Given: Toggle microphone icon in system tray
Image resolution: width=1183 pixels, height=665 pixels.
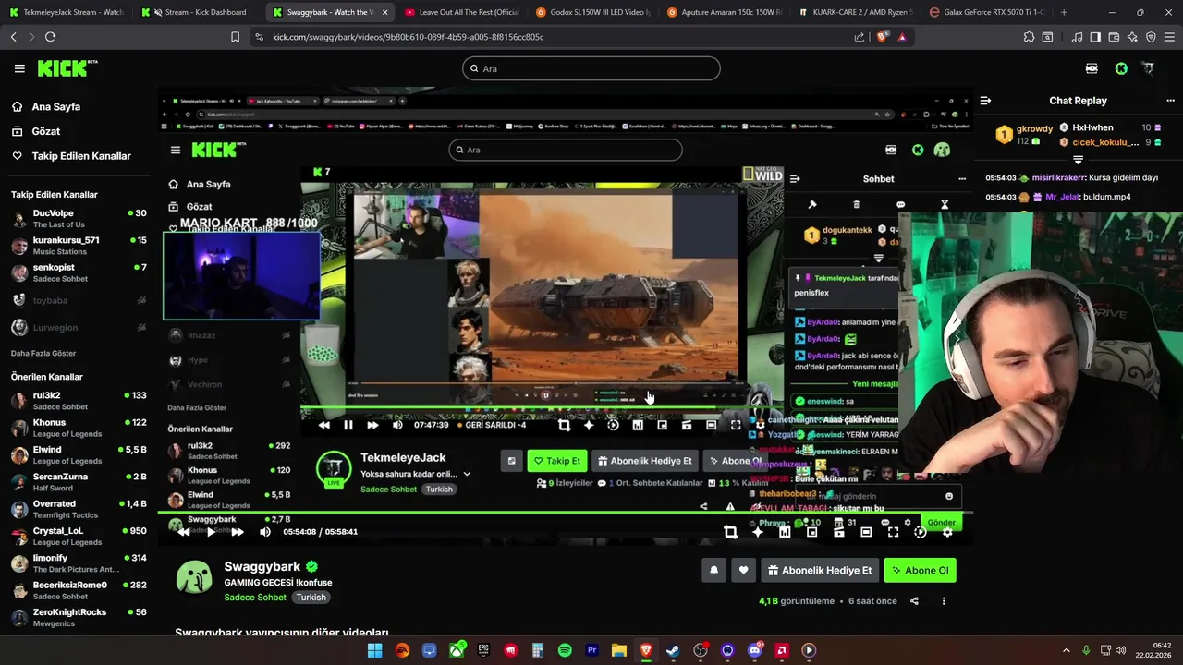Looking at the screenshot, I should 1086,650.
